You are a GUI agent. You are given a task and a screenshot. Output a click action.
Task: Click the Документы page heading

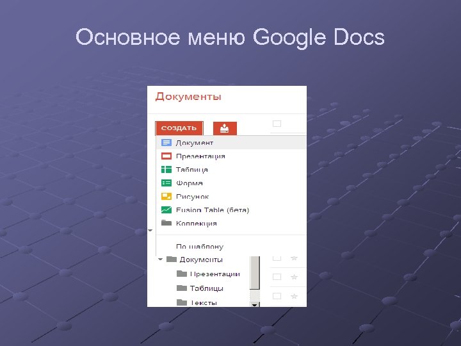point(188,97)
